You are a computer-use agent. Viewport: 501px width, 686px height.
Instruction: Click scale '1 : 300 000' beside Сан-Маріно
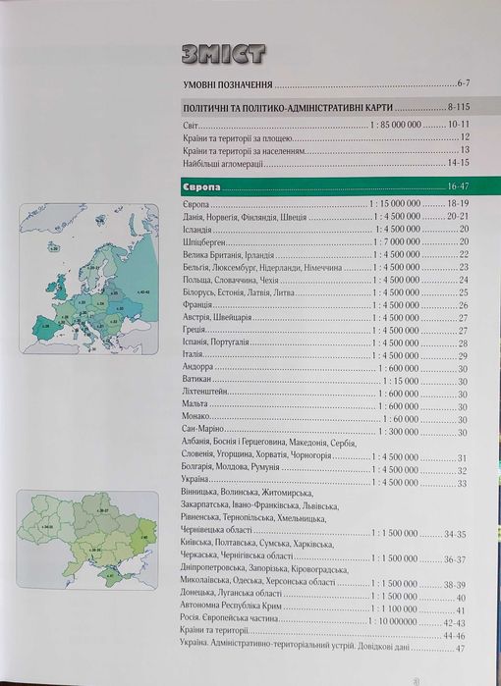399,432
